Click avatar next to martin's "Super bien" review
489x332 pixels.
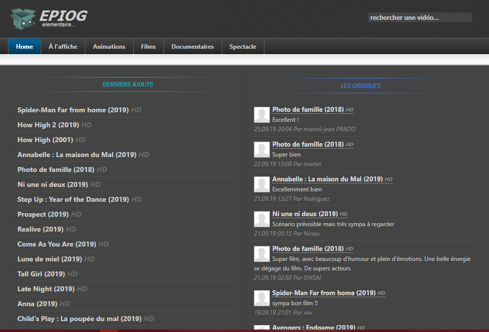[x=262, y=150]
